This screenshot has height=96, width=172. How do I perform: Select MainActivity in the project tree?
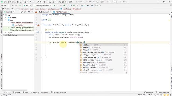[x=19, y=25]
